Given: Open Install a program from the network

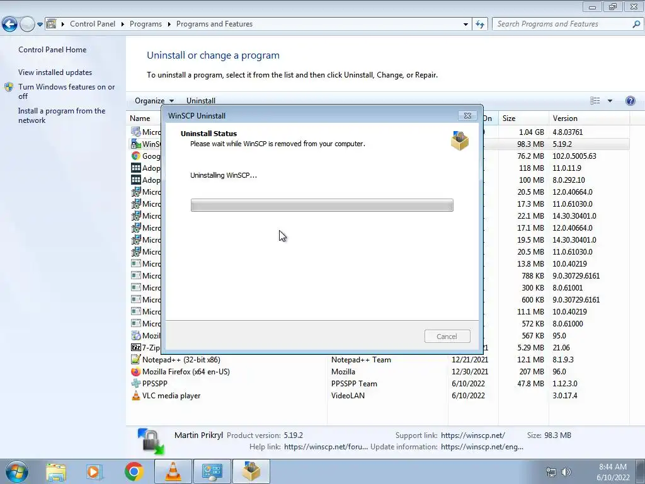Looking at the screenshot, I should point(62,115).
